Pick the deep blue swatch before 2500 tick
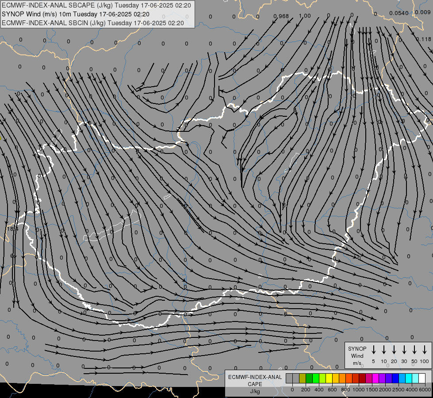The image size is (433, 398). 395,379
